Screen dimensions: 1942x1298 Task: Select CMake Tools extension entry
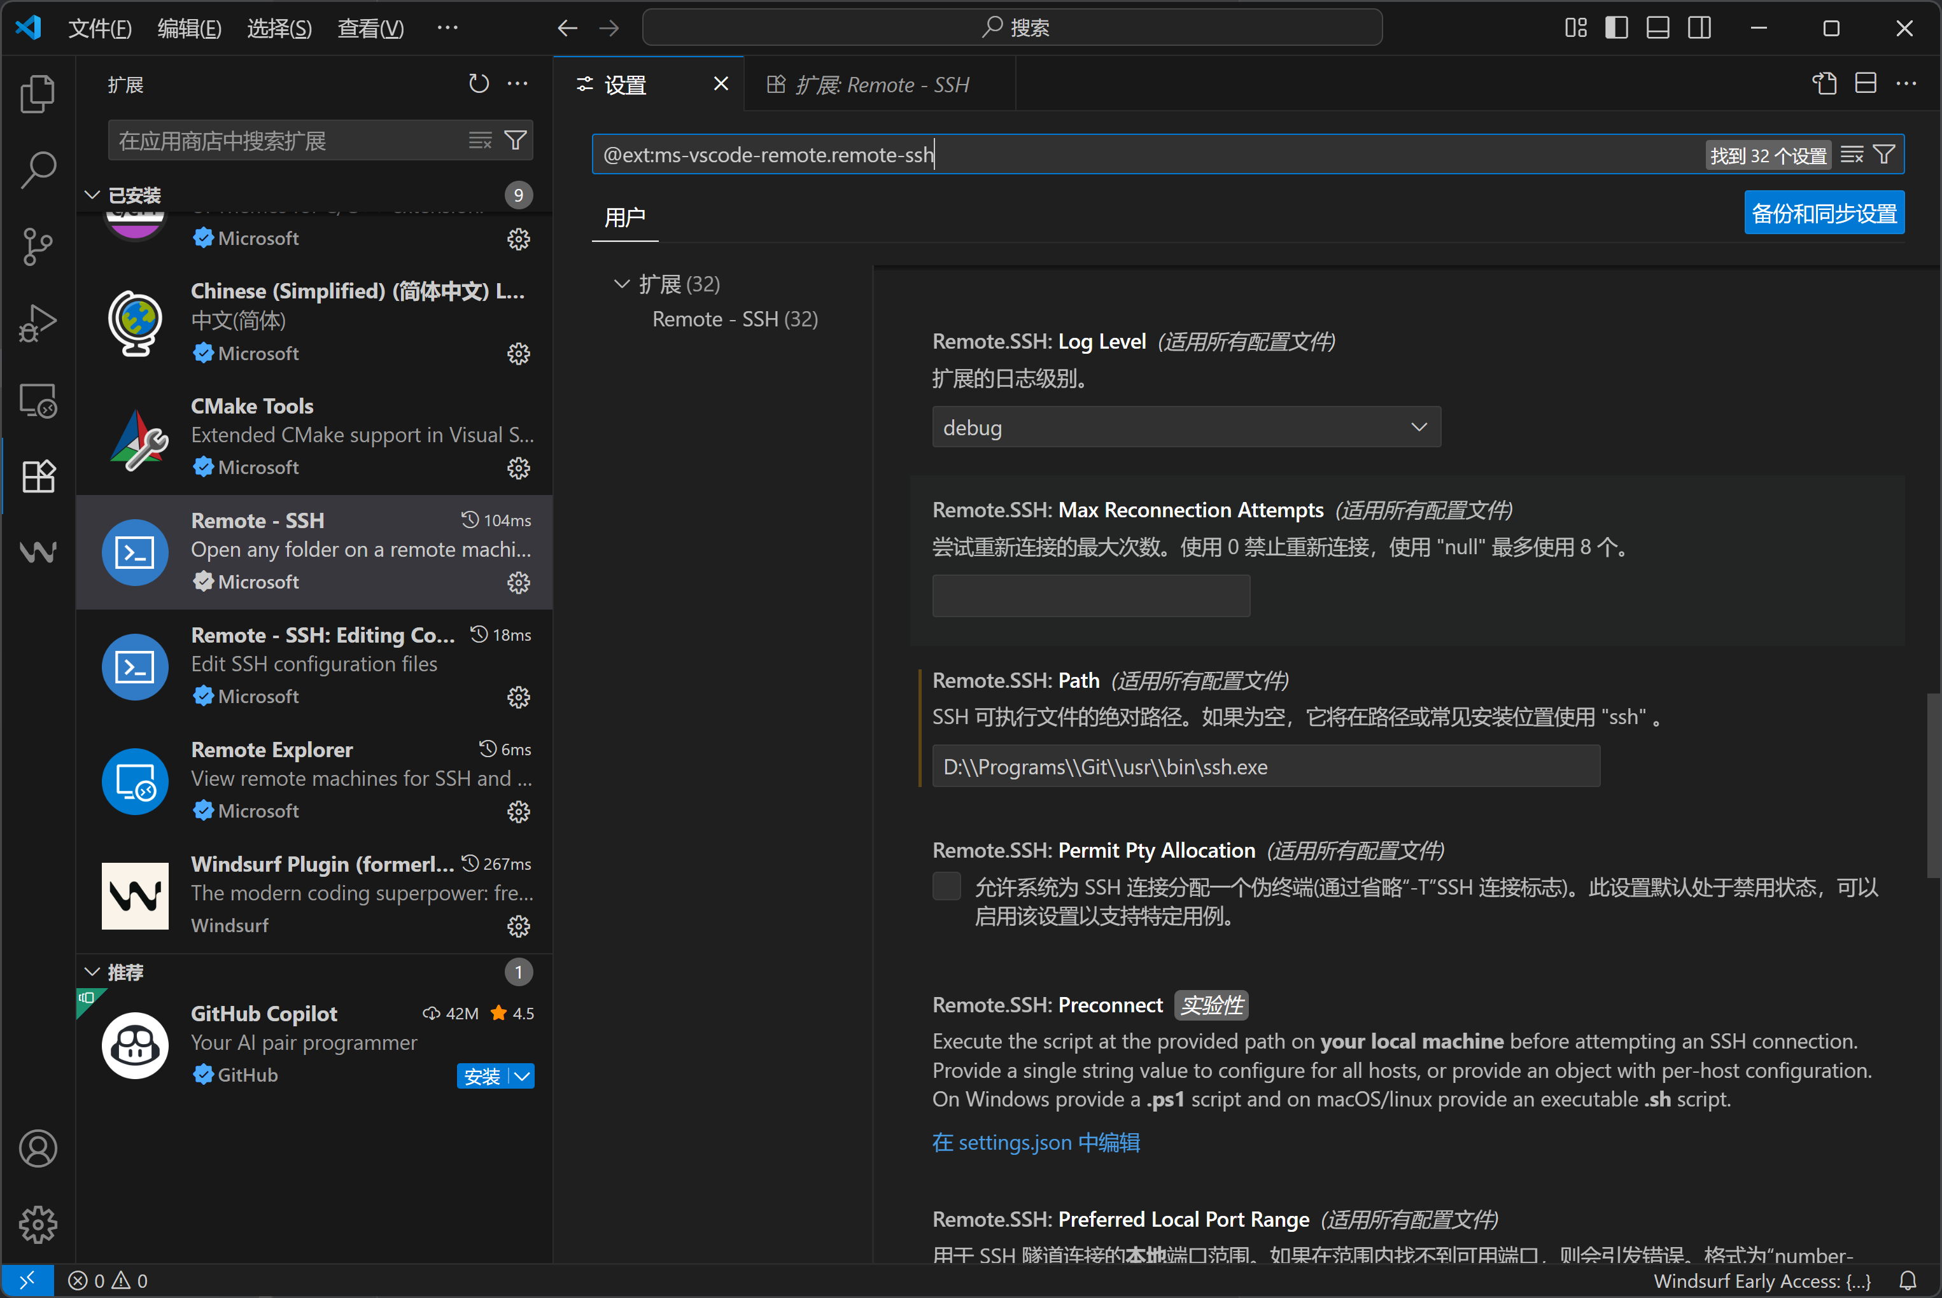coord(314,437)
